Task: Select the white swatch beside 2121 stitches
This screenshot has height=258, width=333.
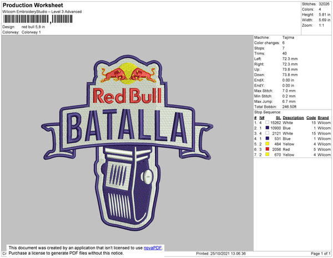Action: [x=267, y=133]
